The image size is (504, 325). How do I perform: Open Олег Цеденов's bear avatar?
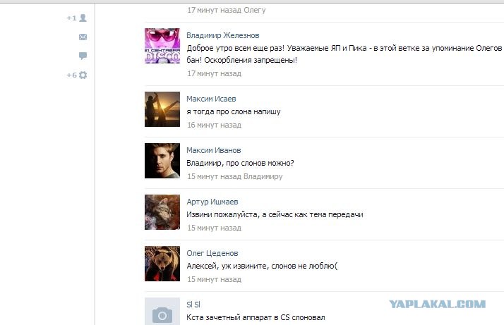pos(162,264)
